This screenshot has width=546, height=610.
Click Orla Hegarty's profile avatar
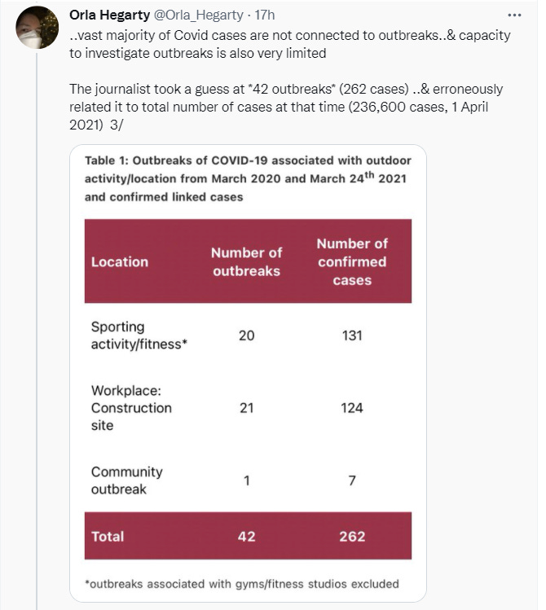tap(37, 28)
